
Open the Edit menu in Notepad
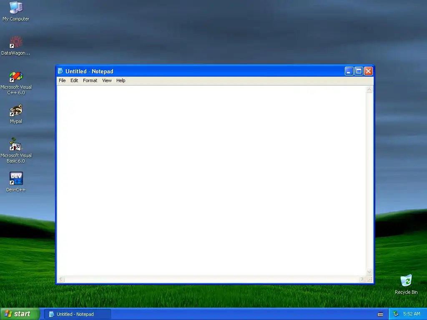[74, 80]
